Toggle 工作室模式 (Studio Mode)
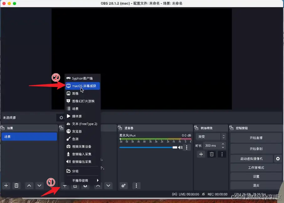The height and width of the screenshot is (203, 284). point(256,168)
